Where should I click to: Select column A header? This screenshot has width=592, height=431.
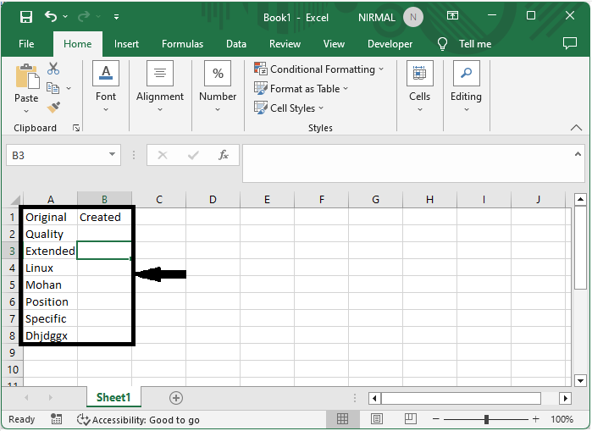click(x=51, y=200)
